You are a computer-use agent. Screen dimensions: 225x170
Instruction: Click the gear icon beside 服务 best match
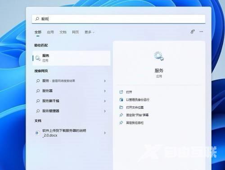coord(38,58)
